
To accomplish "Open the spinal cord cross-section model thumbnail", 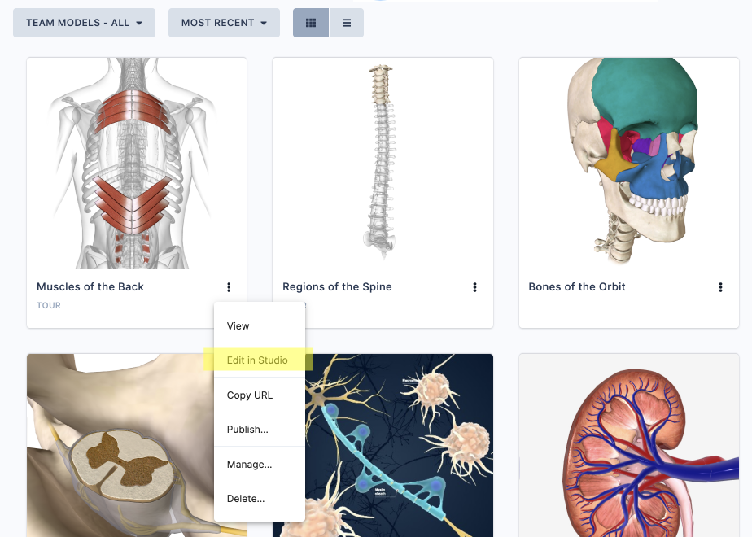I will [x=120, y=445].
